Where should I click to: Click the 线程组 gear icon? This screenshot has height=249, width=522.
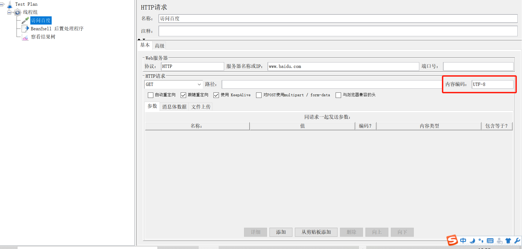pyautogui.click(x=17, y=12)
